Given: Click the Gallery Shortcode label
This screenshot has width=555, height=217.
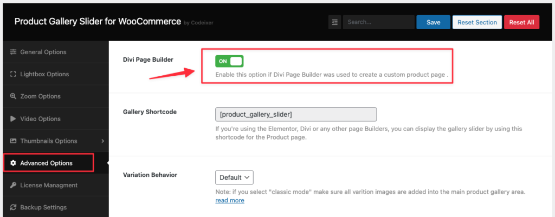Looking at the screenshot, I should [x=150, y=111].
